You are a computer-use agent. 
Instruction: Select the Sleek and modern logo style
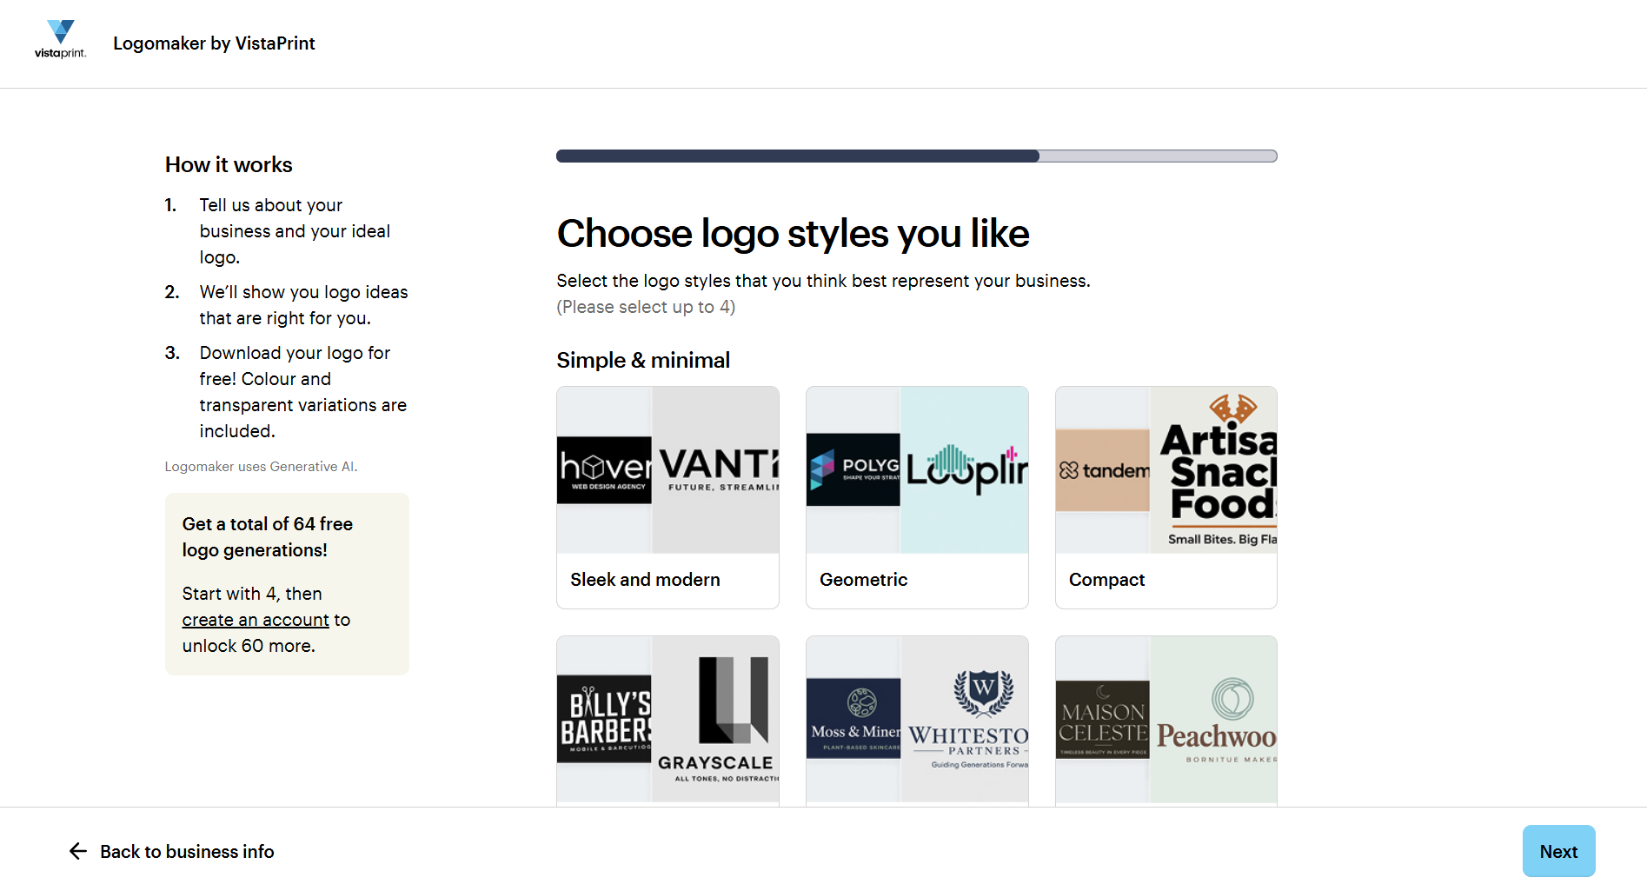(x=667, y=497)
